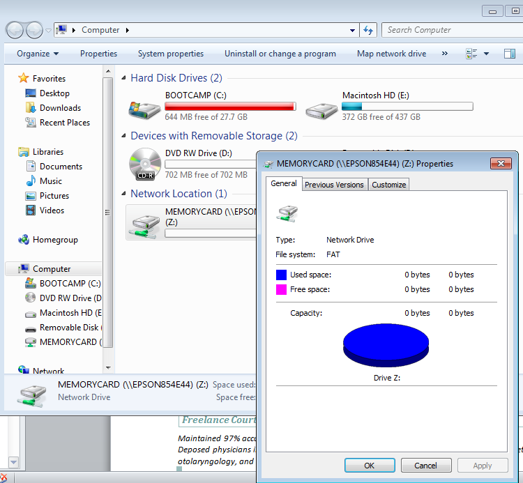Image resolution: width=523 pixels, height=483 pixels.
Task: Click the Libraries icon in sidebar
Action: pyautogui.click(x=23, y=152)
